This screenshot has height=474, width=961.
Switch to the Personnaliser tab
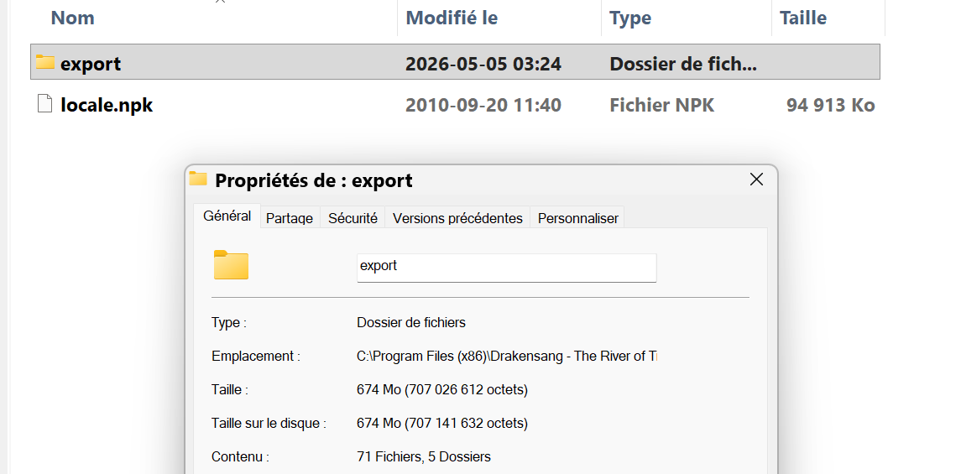tap(578, 218)
